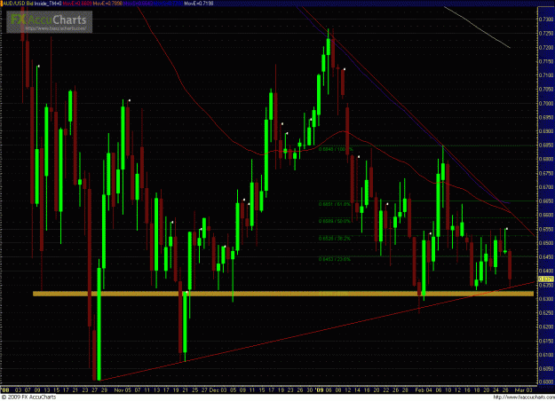The height and width of the screenshot is (401, 555).
Task: Click the Feb 04 date axis label
Action: tap(424, 389)
